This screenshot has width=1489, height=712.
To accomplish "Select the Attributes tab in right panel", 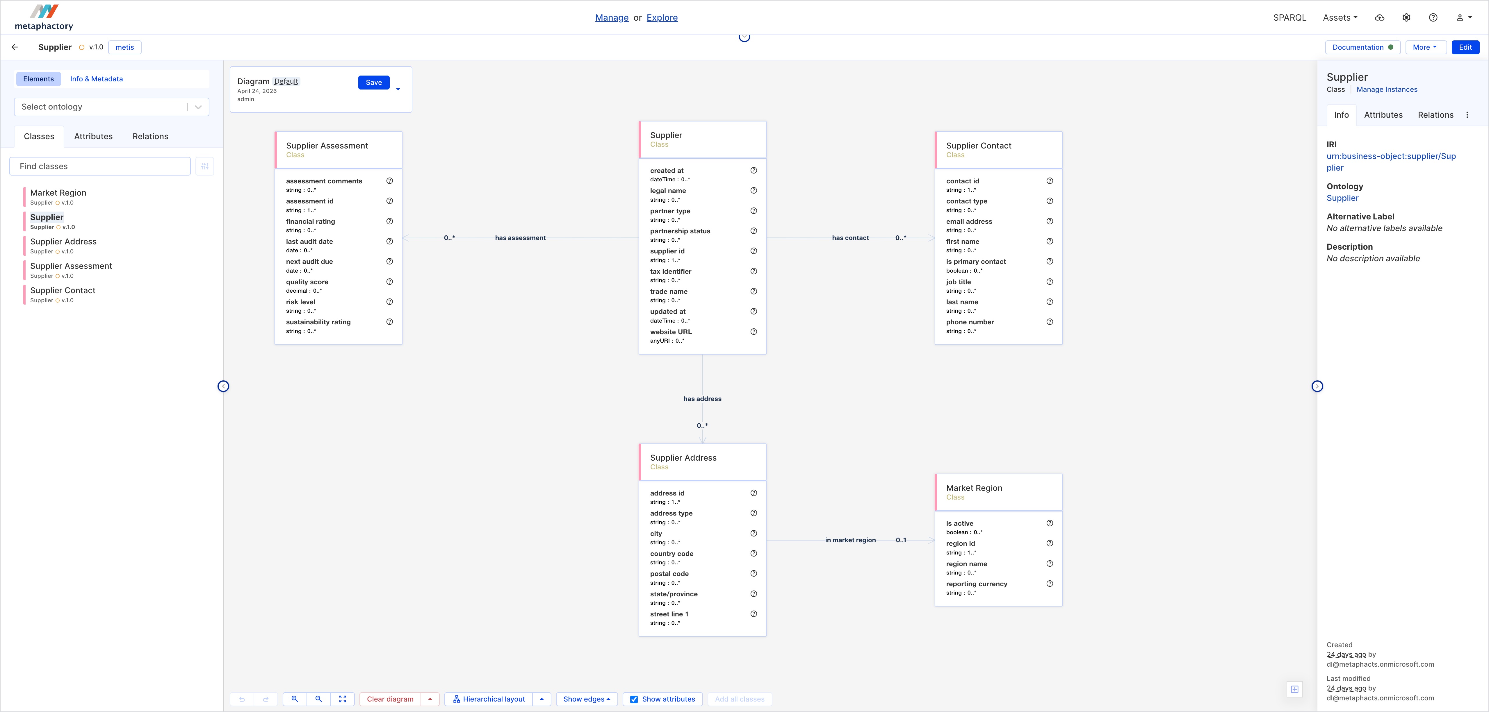I will tap(1383, 115).
